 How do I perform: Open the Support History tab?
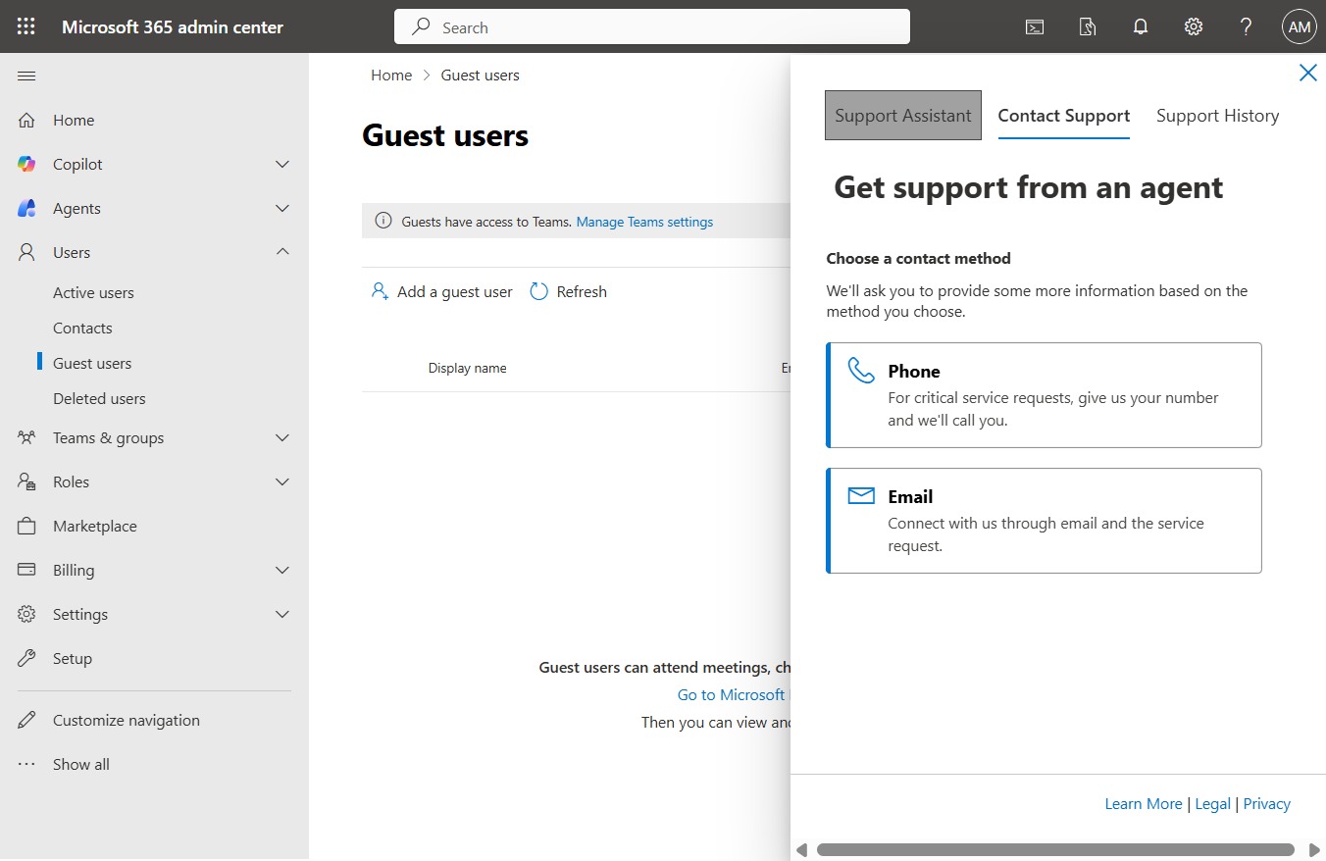(1218, 116)
